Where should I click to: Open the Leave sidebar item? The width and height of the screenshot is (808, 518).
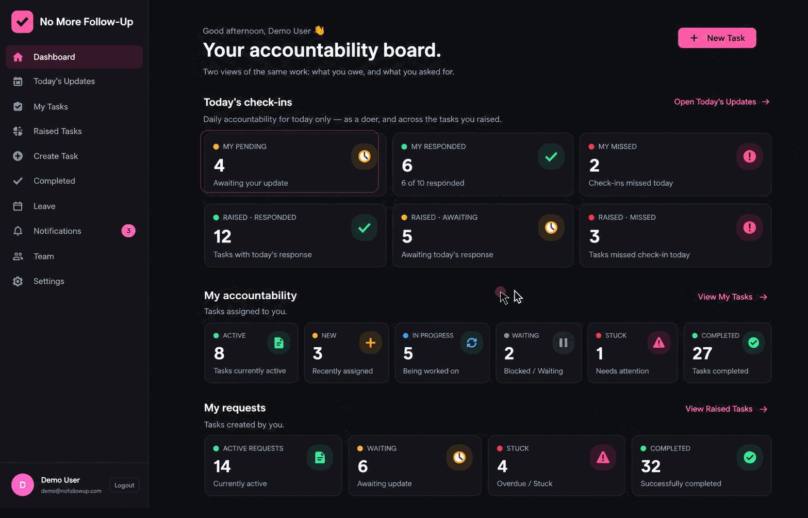click(74, 206)
